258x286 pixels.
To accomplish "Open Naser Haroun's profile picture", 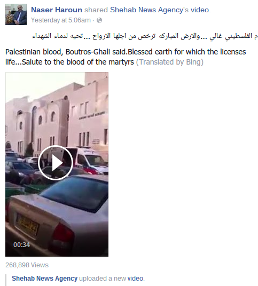I will point(16,14).
